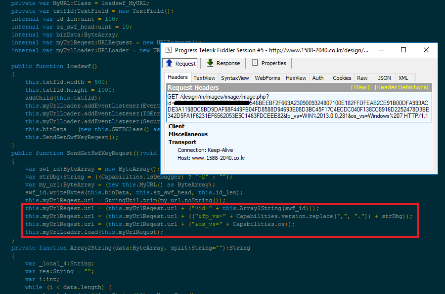Click the Fiddler session title bar text
Screen dimensions: 445x294
[271, 50]
